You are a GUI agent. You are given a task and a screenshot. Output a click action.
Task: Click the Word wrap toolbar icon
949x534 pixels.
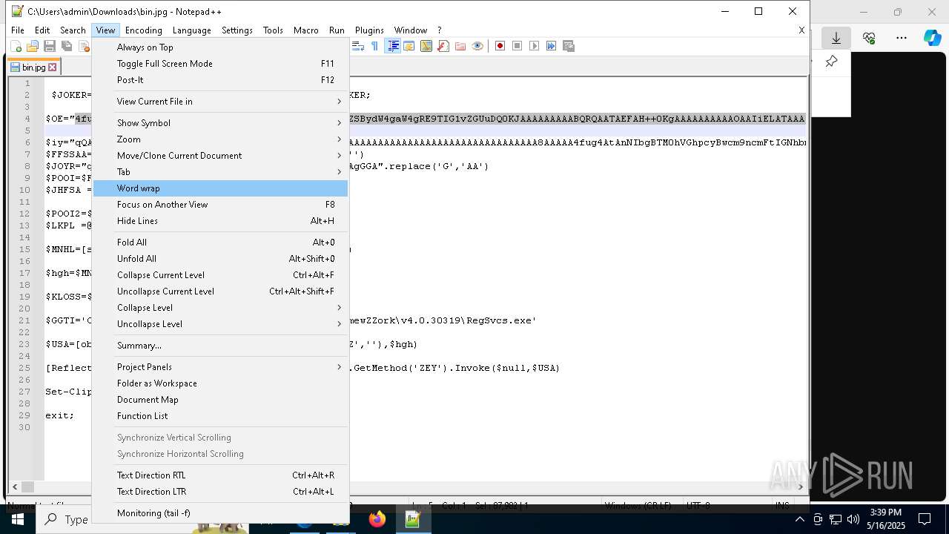point(357,46)
